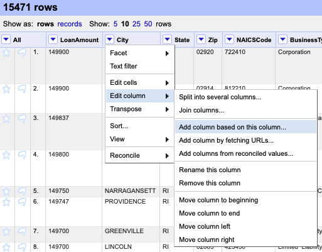The width and height of the screenshot is (322, 252).
Task: Flag row 2 with loan 149900
Action: 22,89
